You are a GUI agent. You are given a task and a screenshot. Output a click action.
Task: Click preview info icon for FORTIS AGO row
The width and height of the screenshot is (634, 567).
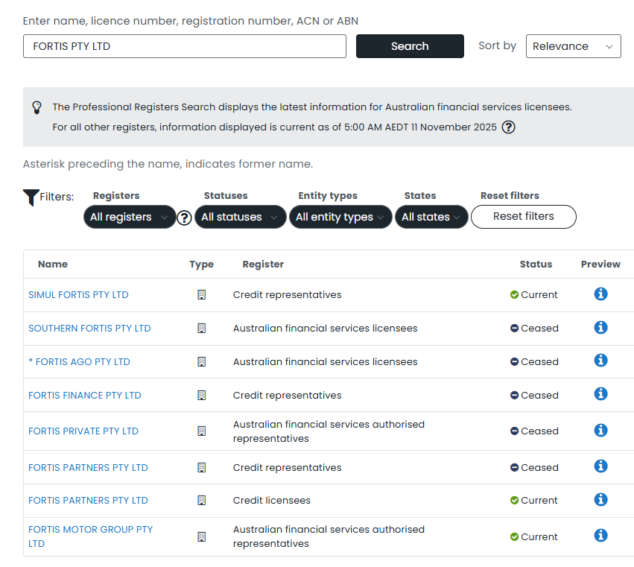click(x=600, y=361)
